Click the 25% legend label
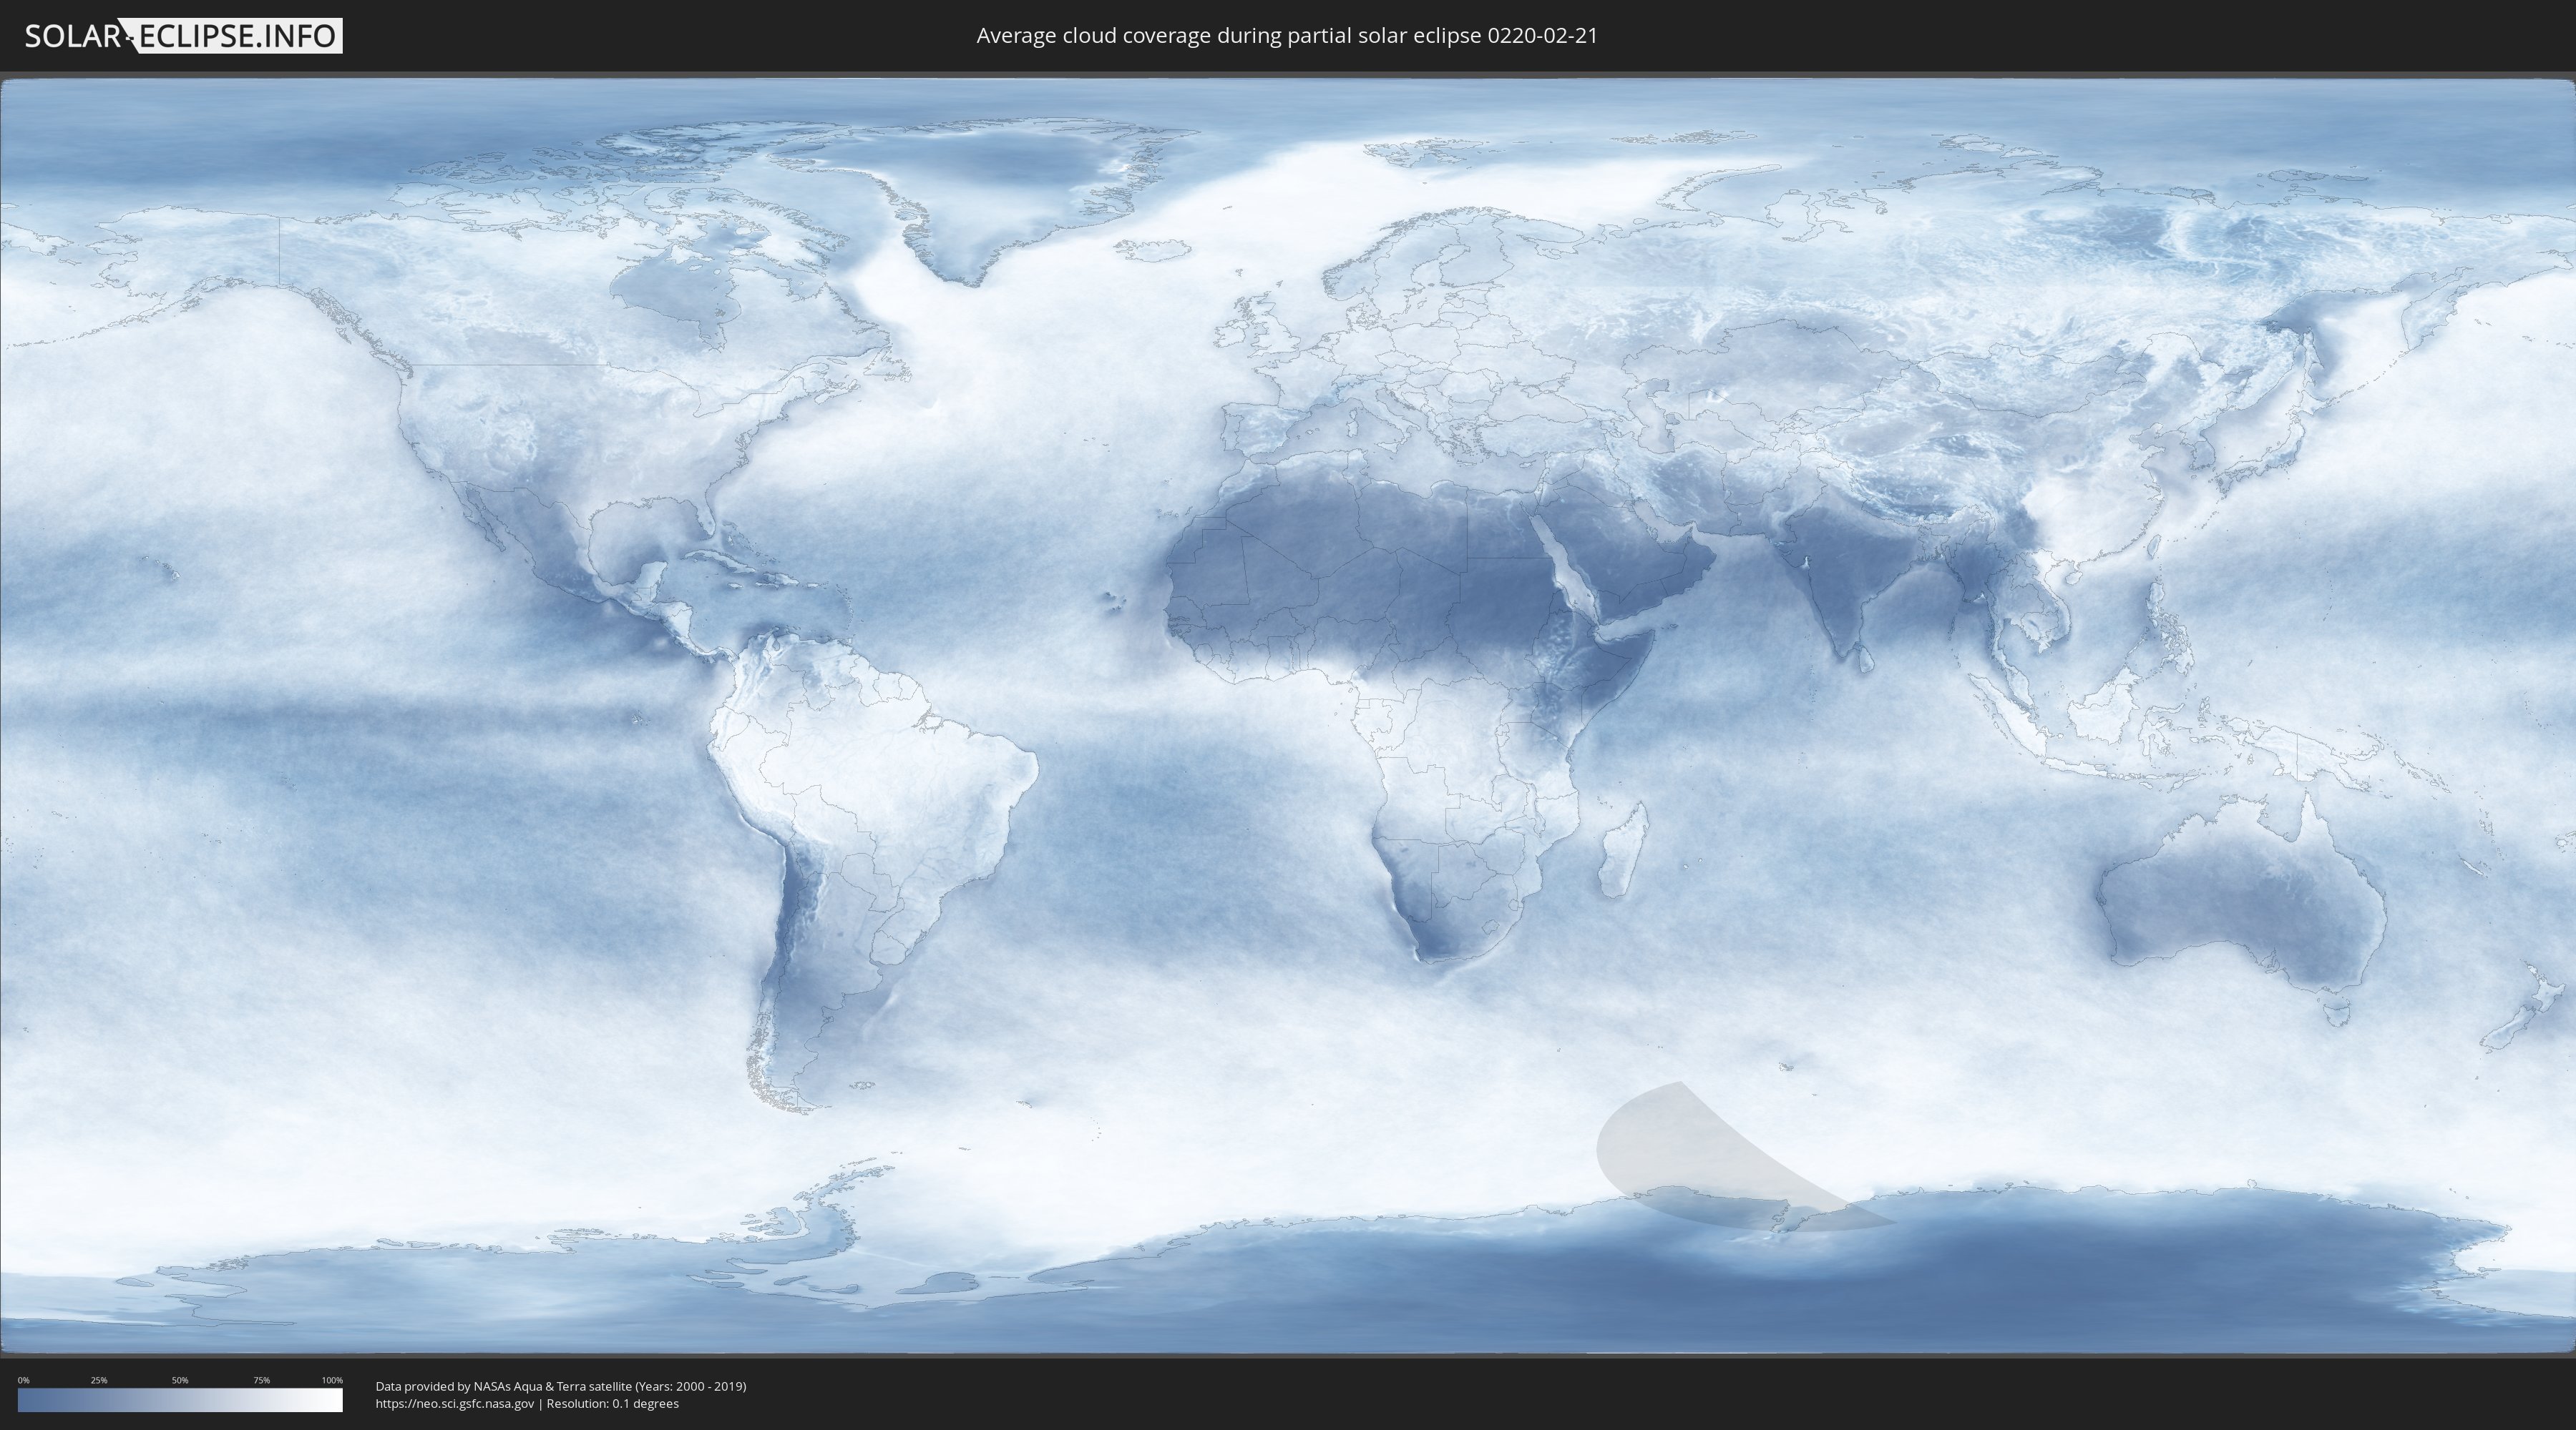 coord(99,1380)
